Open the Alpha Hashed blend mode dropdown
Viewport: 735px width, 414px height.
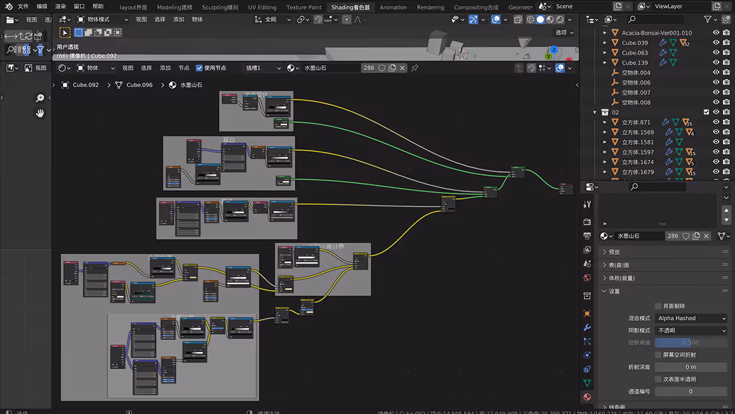tap(689, 318)
